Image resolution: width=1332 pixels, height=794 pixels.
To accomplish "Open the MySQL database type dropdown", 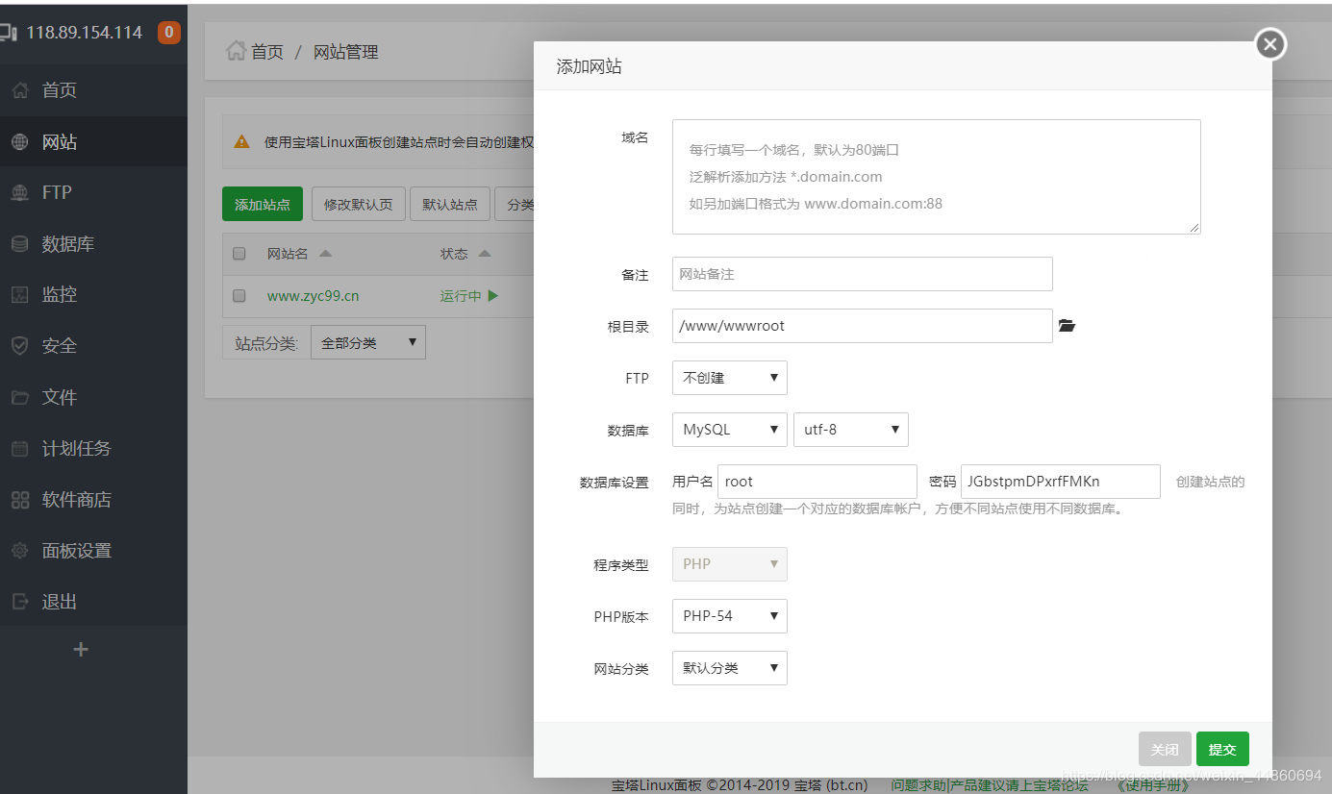I will [730, 430].
